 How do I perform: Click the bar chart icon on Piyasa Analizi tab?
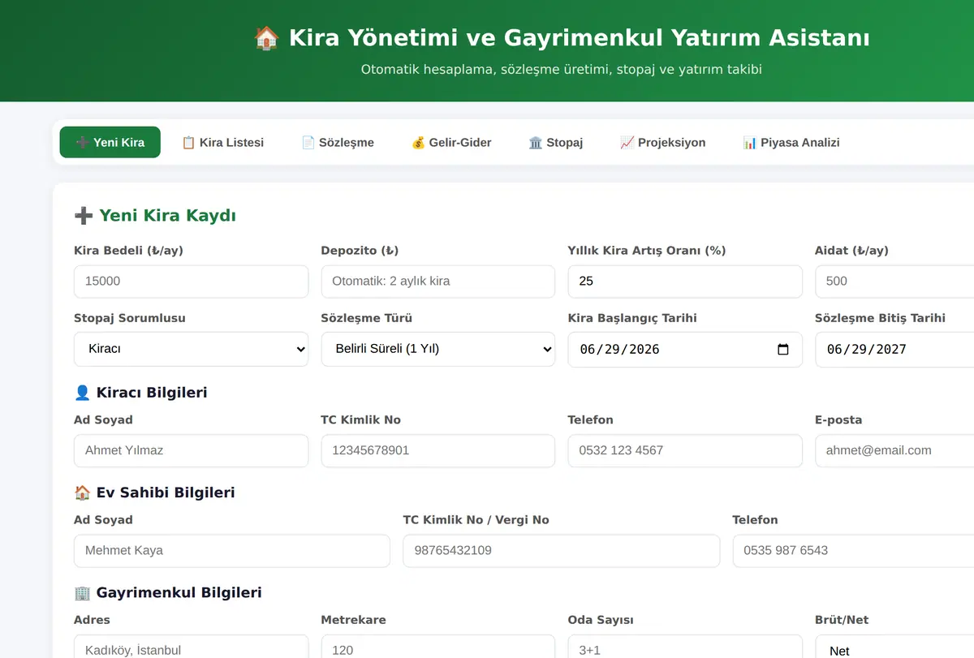pos(749,143)
